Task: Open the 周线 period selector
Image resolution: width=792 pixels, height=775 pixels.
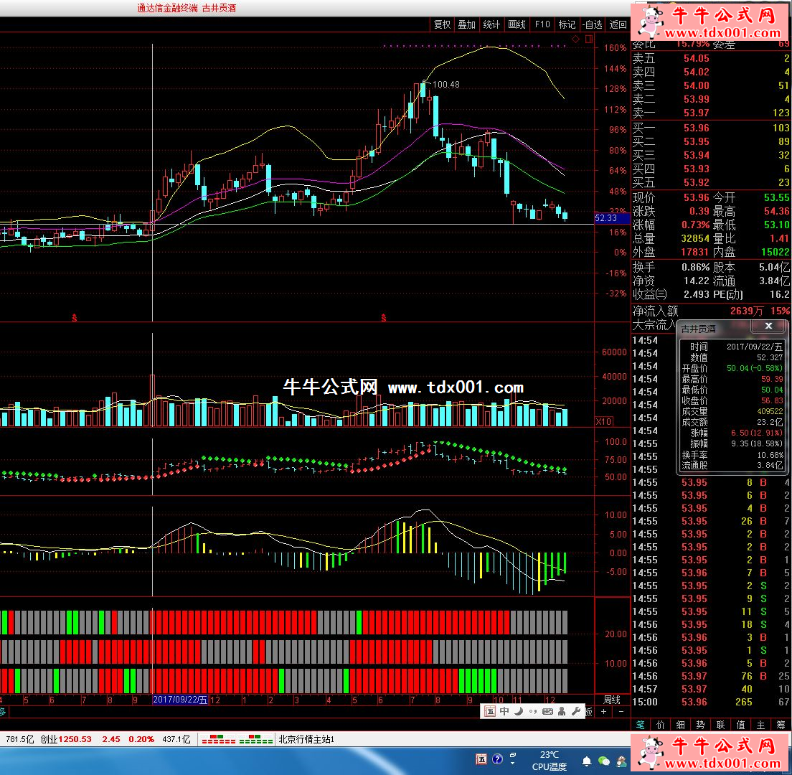Action: [x=612, y=700]
